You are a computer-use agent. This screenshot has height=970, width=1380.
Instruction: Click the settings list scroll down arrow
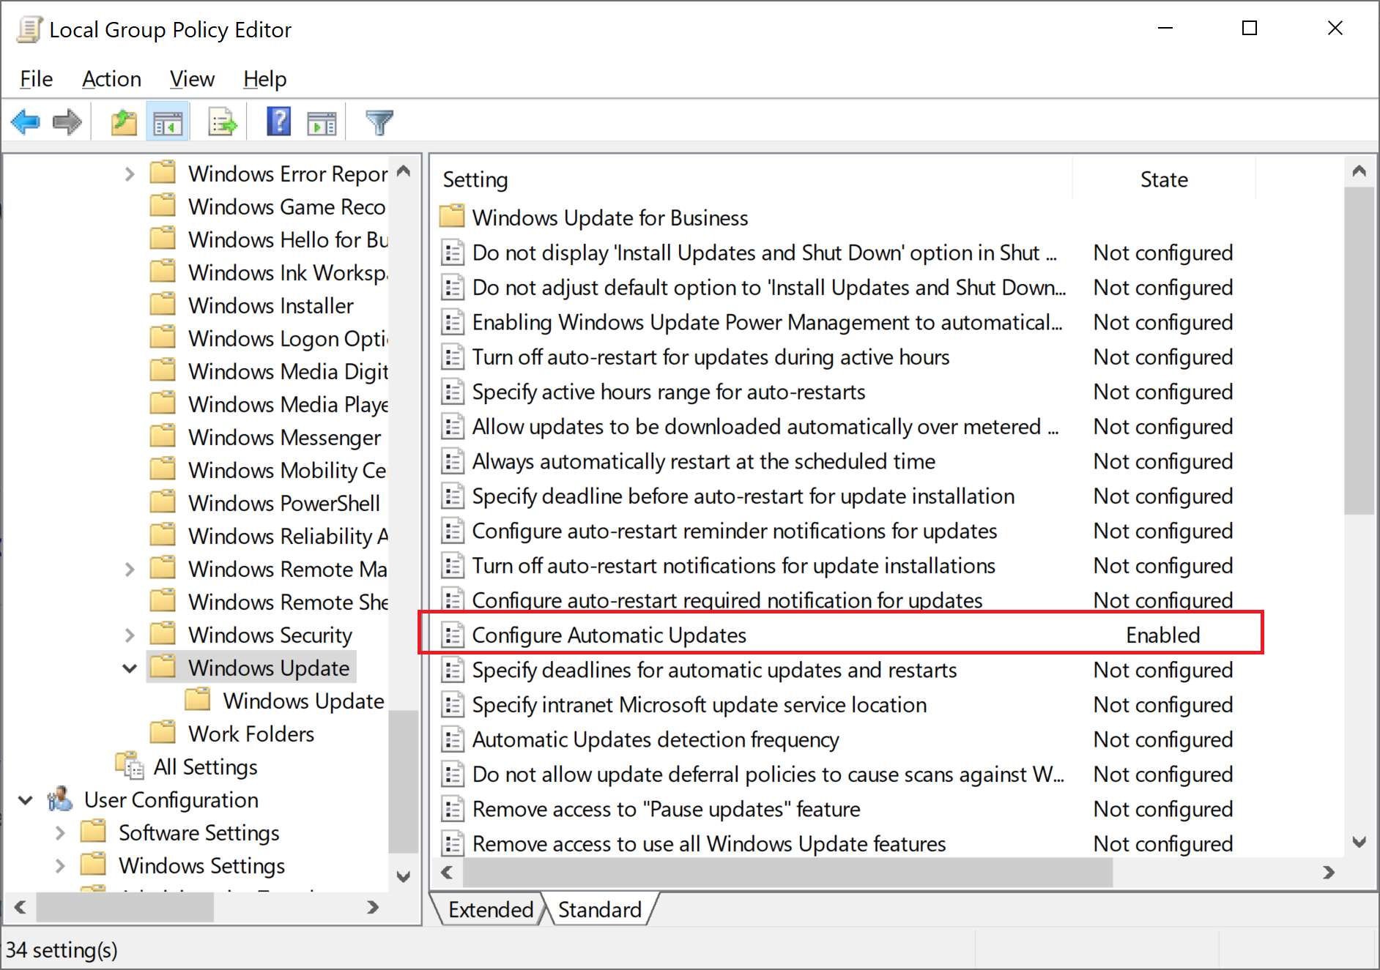1359,842
